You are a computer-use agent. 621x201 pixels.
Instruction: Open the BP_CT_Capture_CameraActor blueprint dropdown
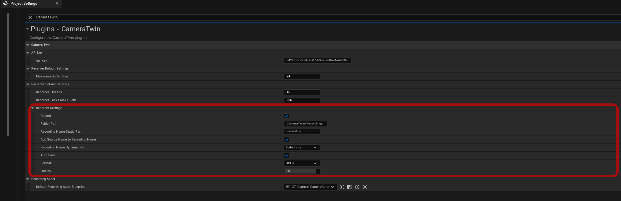pyautogui.click(x=310, y=187)
